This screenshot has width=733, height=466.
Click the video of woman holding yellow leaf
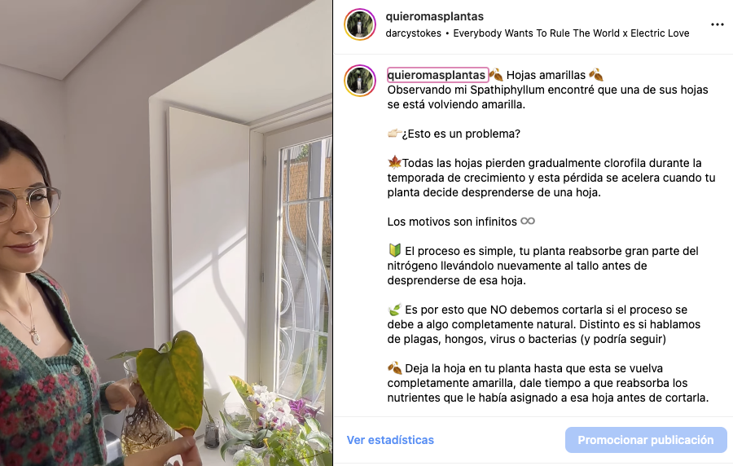166,233
